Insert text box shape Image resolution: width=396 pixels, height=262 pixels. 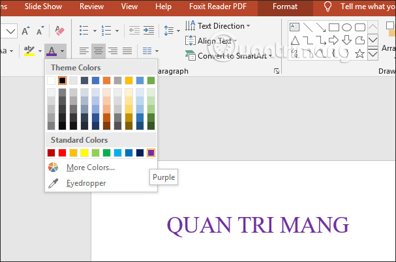[294, 27]
